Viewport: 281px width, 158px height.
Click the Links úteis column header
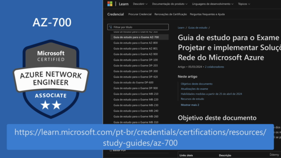pyautogui.click(x=186, y=155)
